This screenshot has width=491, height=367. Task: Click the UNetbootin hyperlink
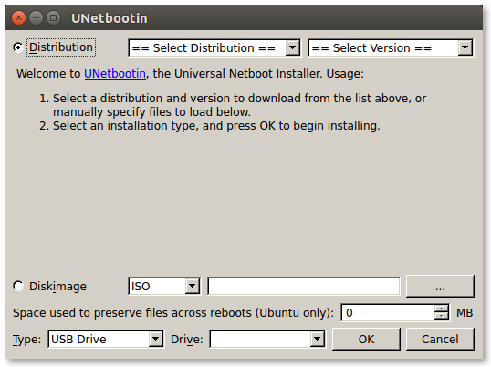click(115, 74)
